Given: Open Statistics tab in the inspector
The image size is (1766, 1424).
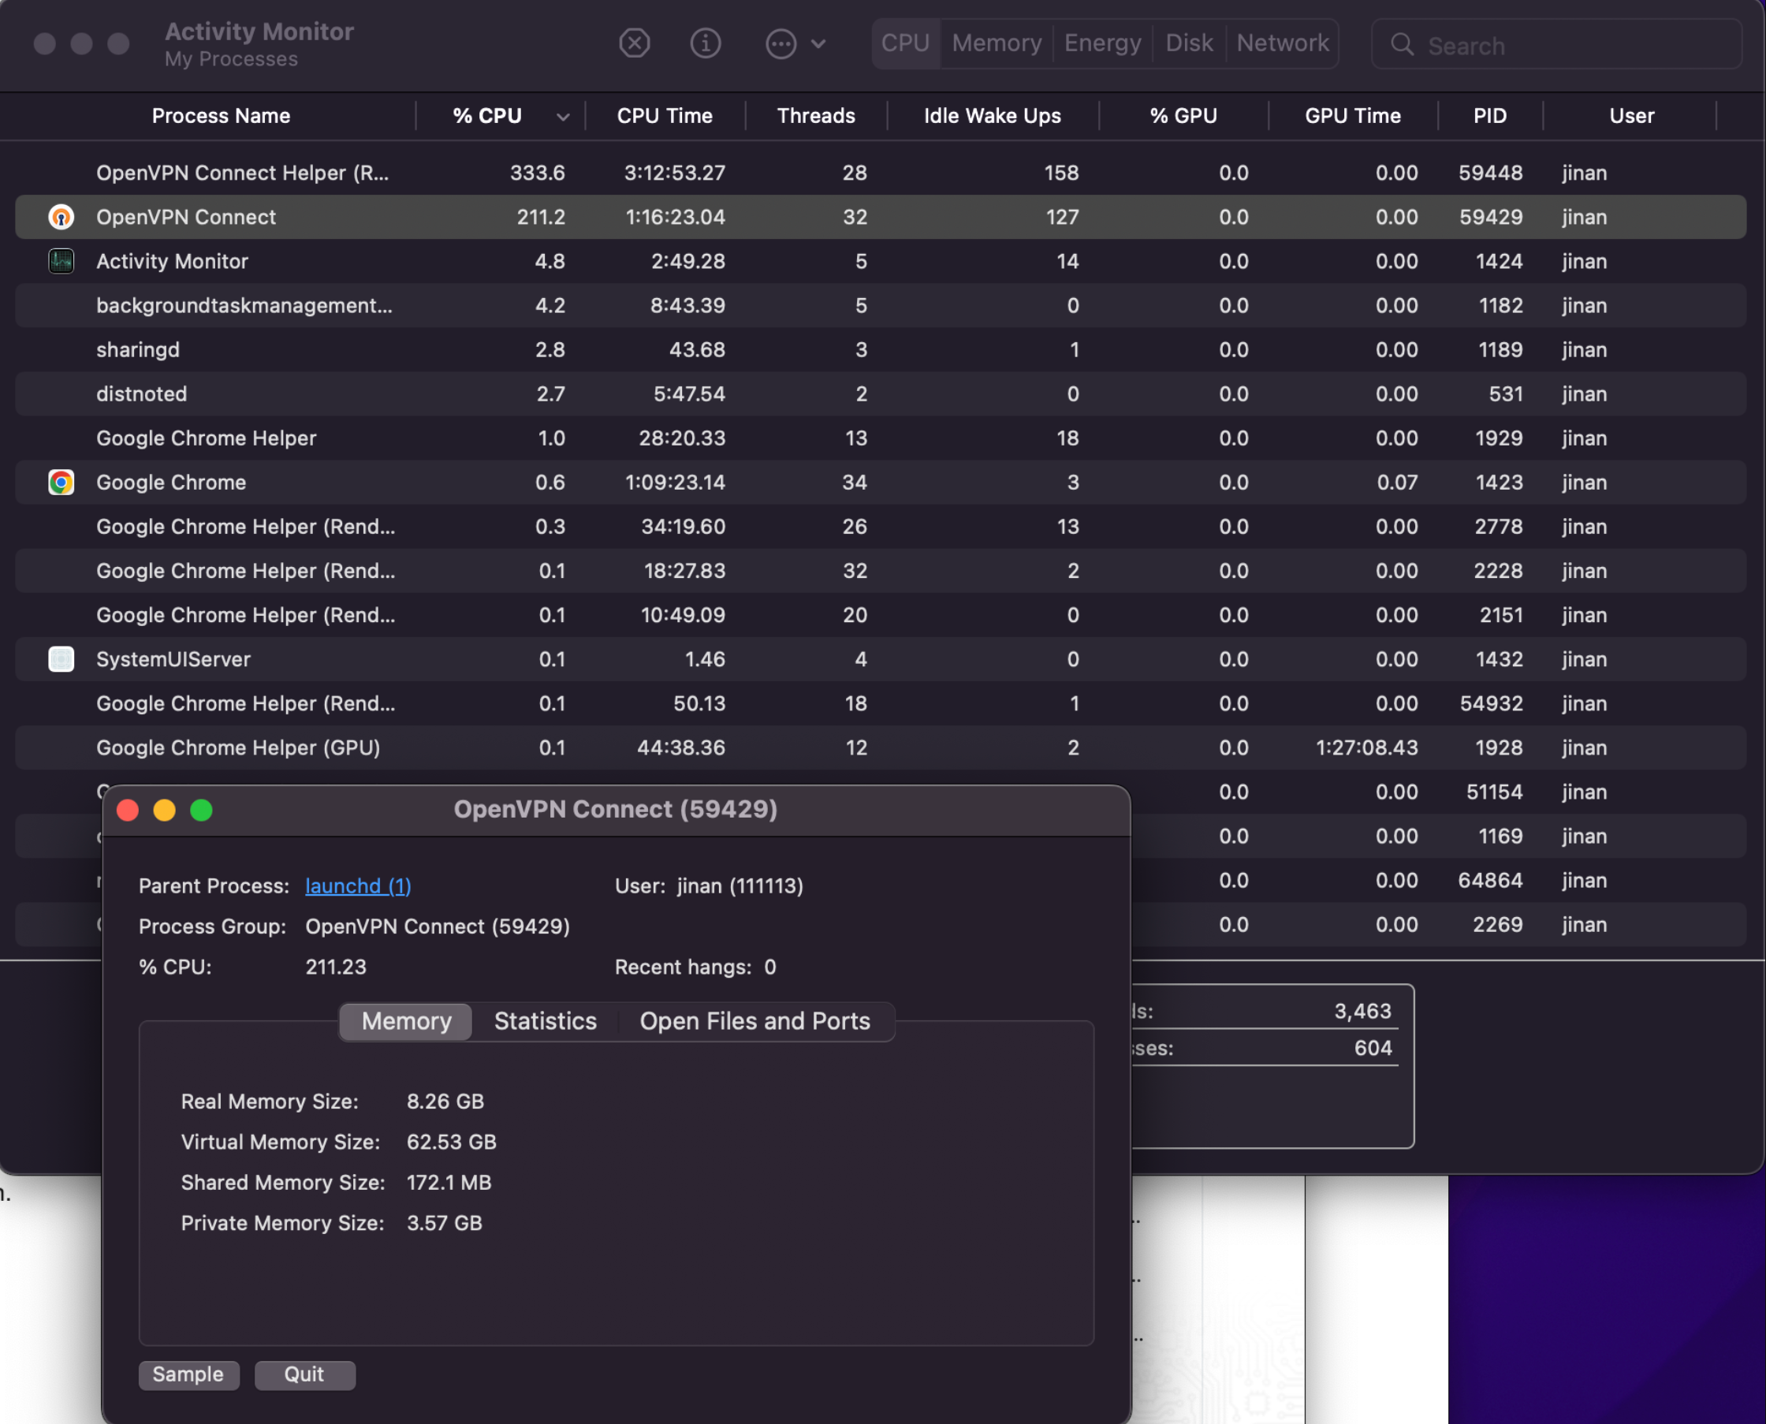Looking at the screenshot, I should click(x=546, y=1021).
